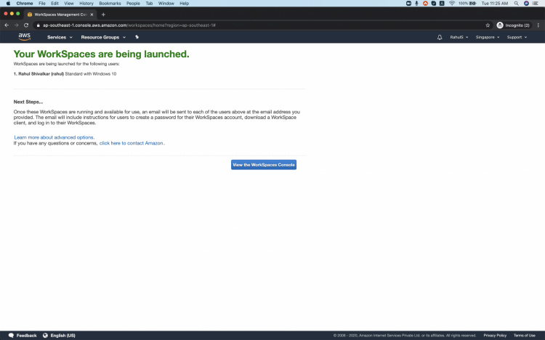Follow the 'Learn more about advanced options' link
Screen dimensions: 545x340
pos(54,137)
